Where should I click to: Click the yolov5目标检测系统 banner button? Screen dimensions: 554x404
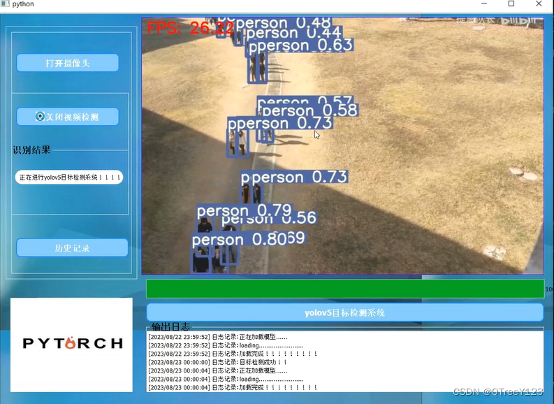coord(345,312)
